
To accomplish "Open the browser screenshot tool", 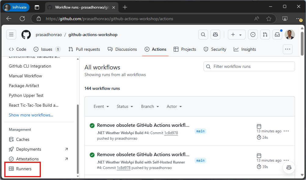I will (x=285, y=19).
